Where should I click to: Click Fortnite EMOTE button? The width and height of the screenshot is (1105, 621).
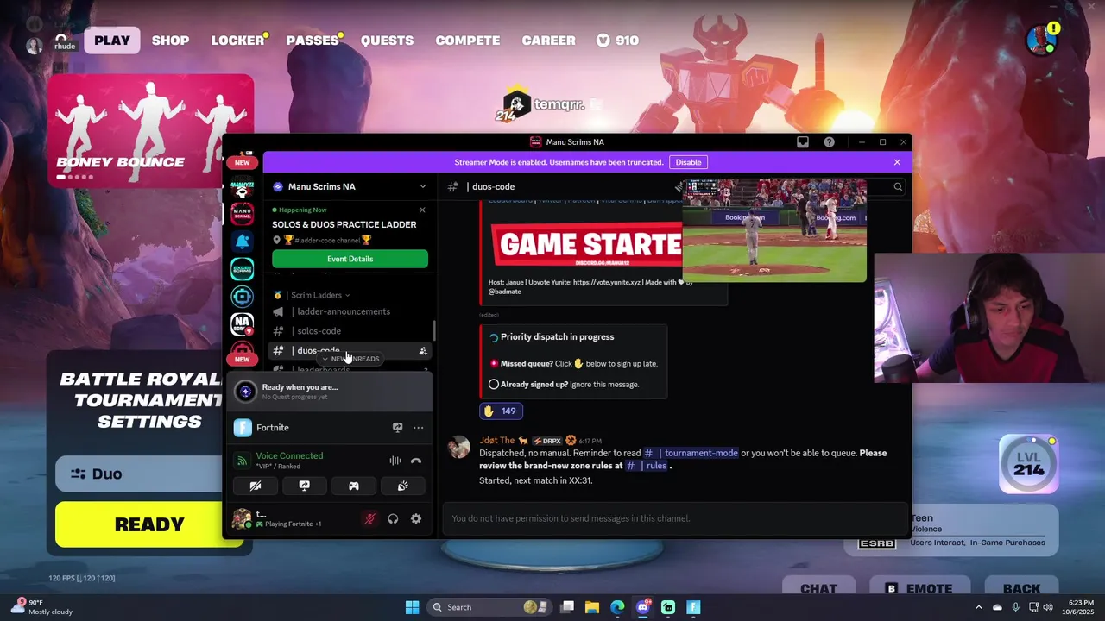pyautogui.click(x=919, y=588)
